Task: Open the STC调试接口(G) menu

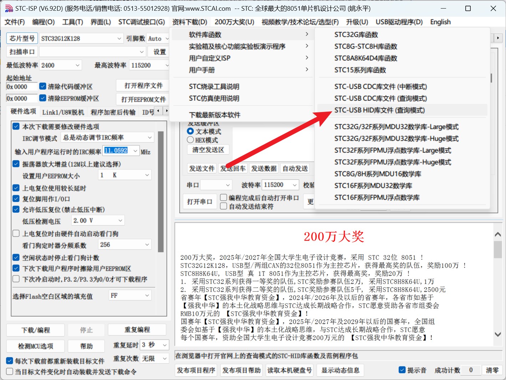Action: click(142, 22)
